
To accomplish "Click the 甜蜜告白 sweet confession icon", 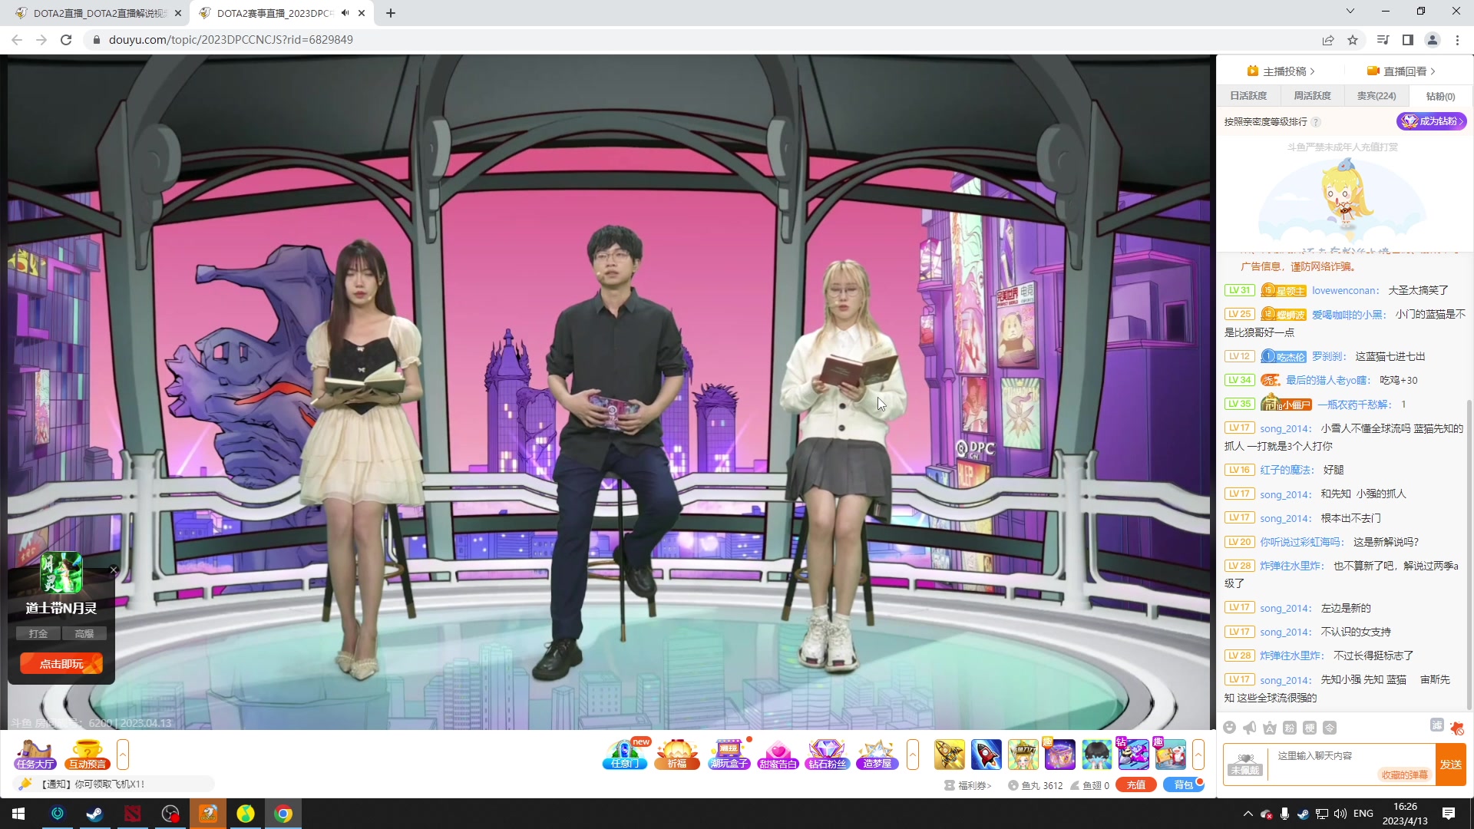I will tap(778, 755).
